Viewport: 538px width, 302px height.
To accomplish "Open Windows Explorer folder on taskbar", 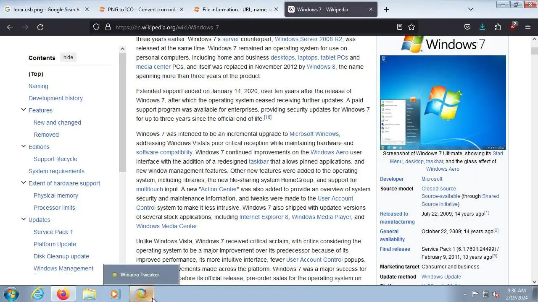I will (x=89, y=294).
